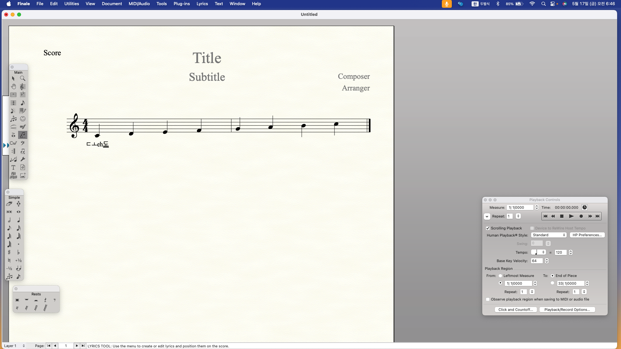This screenshot has width=621, height=349.
Task: Select the Hand Grabber tool
Action: pyautogui.click(x=13, y=87)
